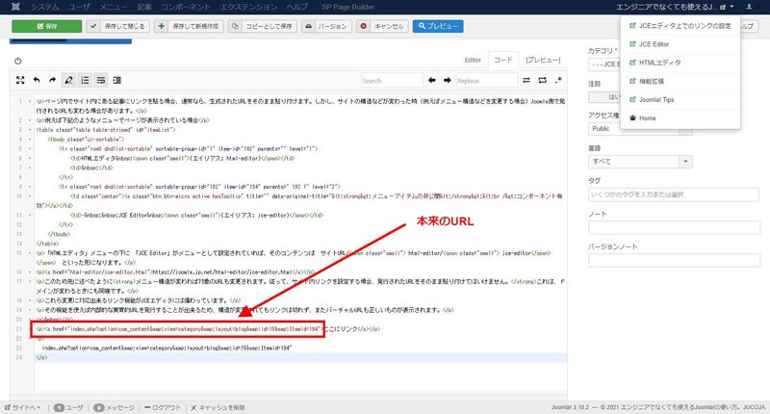Click the replace single occurrence icon
Screen dimensions: 770x414
pyautogui.click(x=526, y=81)
